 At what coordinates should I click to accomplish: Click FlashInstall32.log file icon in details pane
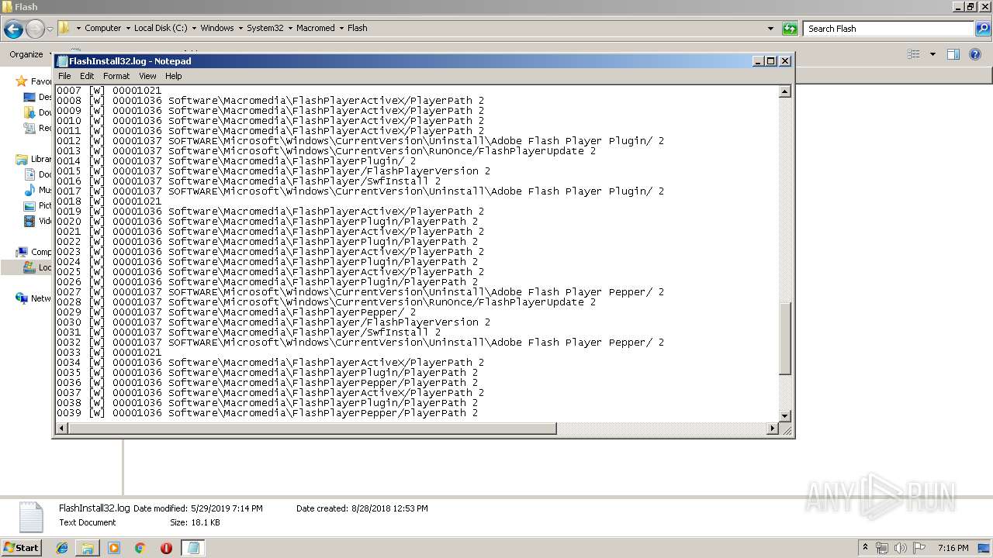pyautogui.click(x=31, y=516)
